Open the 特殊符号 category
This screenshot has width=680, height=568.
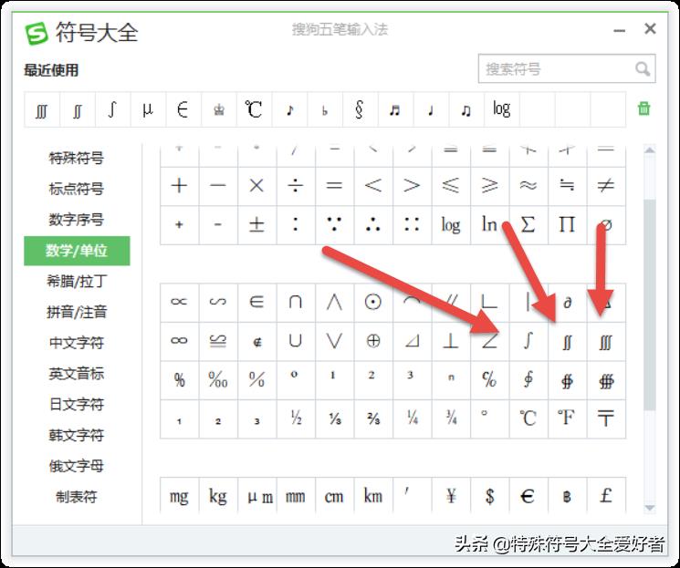(77, 158)
